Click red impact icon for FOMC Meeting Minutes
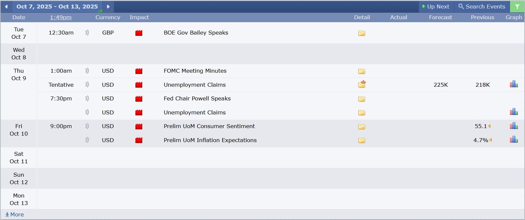Screen dimensions: 525x220 (139, 71)
